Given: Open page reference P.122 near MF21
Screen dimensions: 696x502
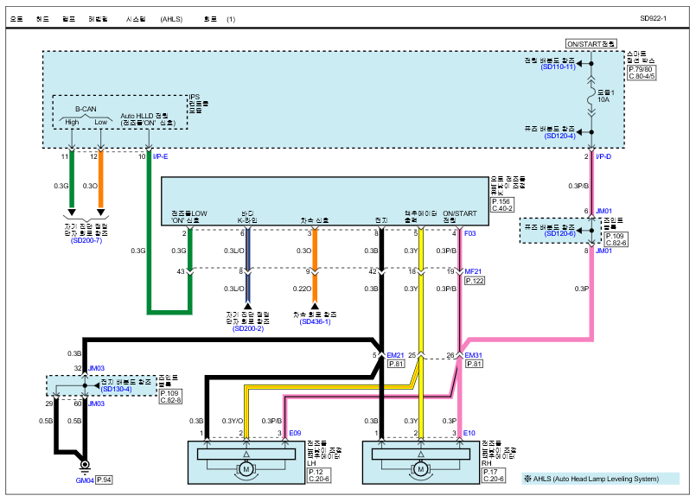Looking at the screenshot, I should pos(475,281).
